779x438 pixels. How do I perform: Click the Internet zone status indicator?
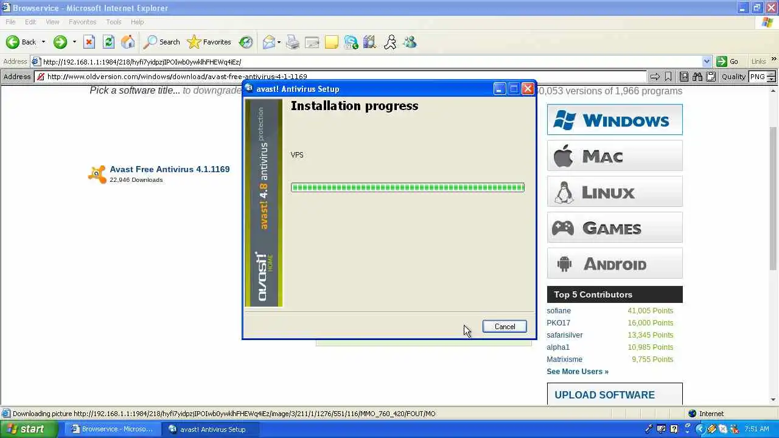(706, 414)
